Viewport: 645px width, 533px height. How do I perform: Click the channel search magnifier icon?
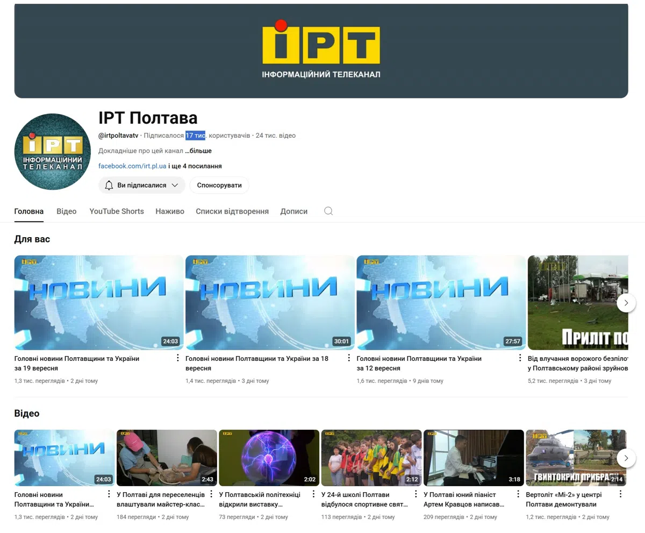pyautogui.click(x=328, y=211)
